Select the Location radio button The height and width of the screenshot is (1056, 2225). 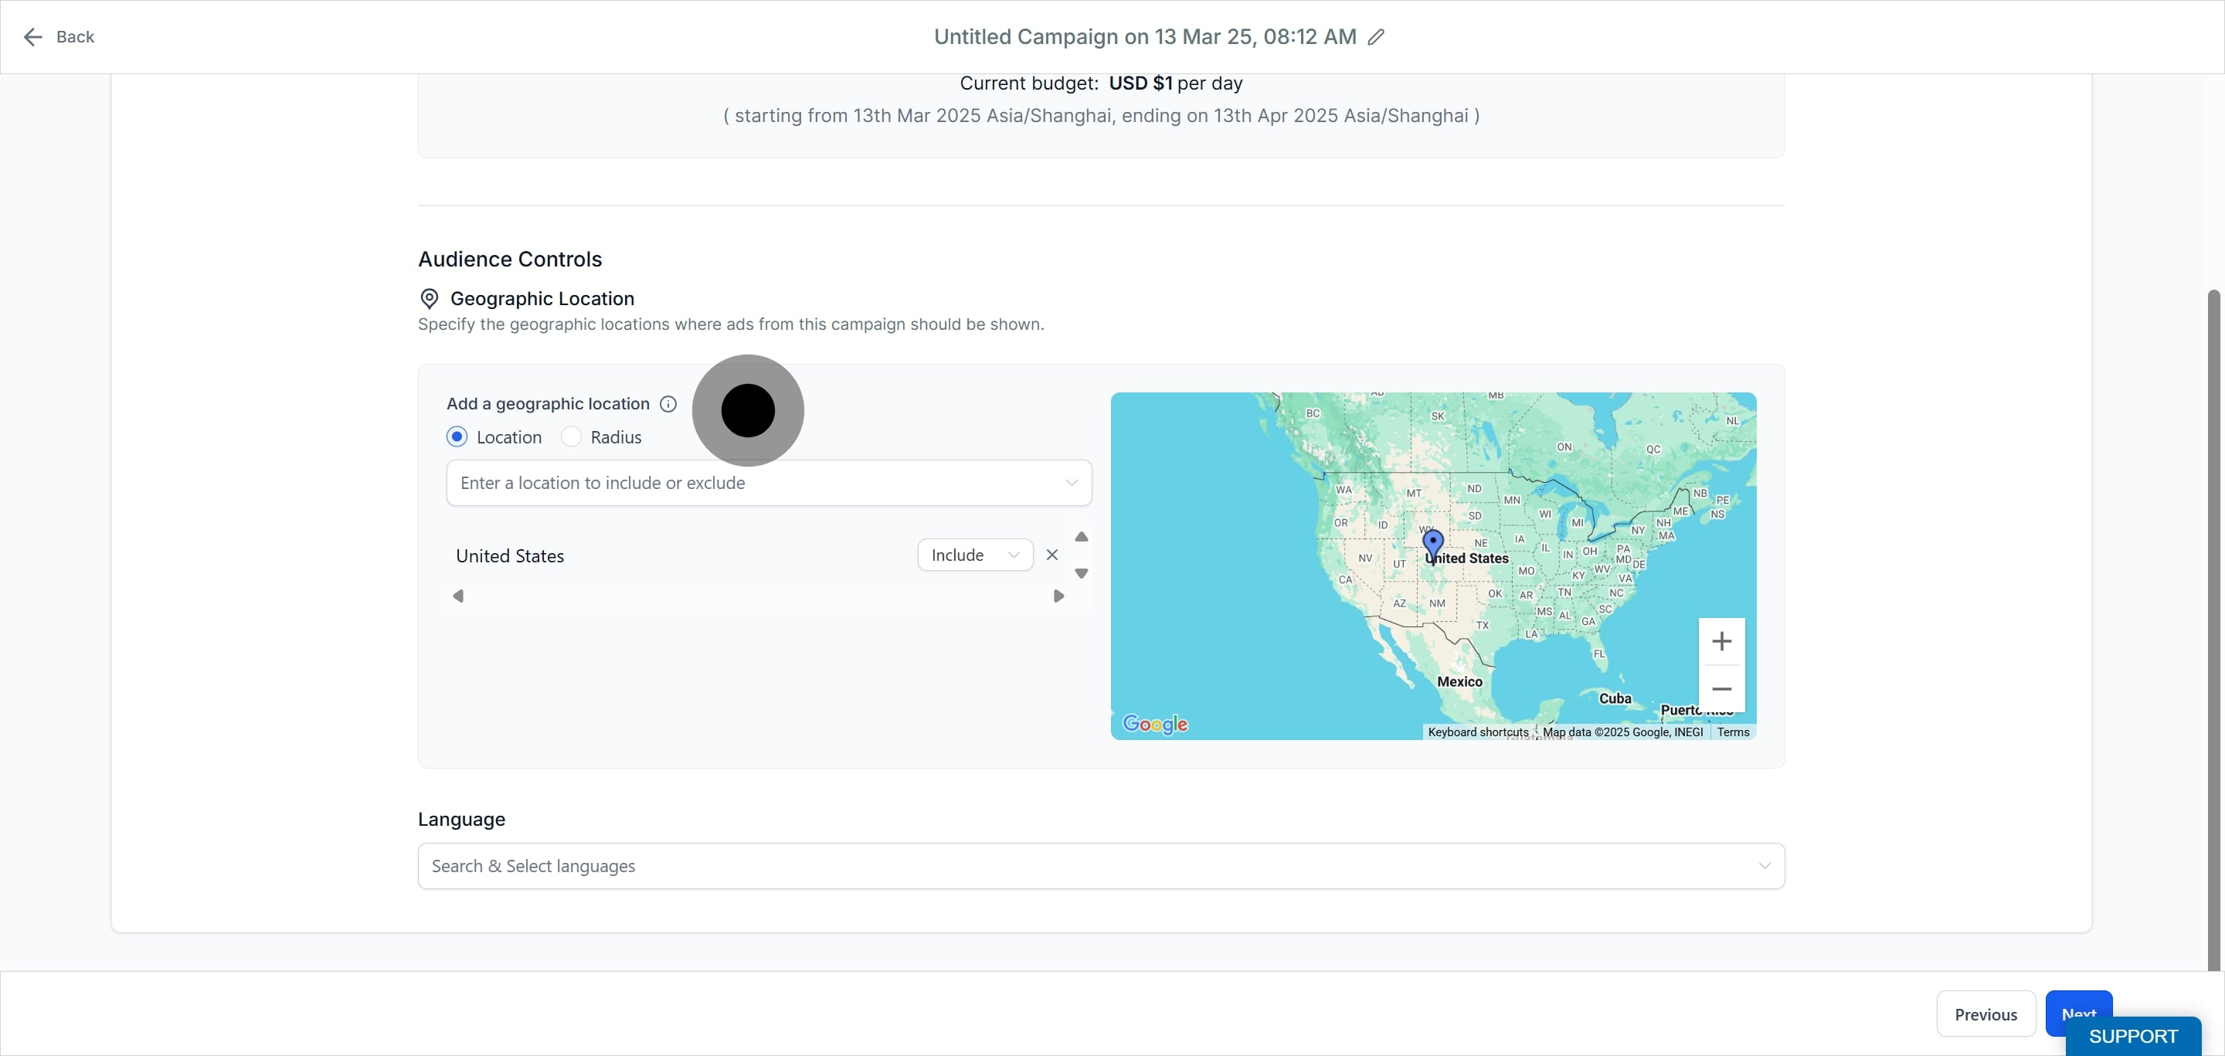[x=457, y=437]
